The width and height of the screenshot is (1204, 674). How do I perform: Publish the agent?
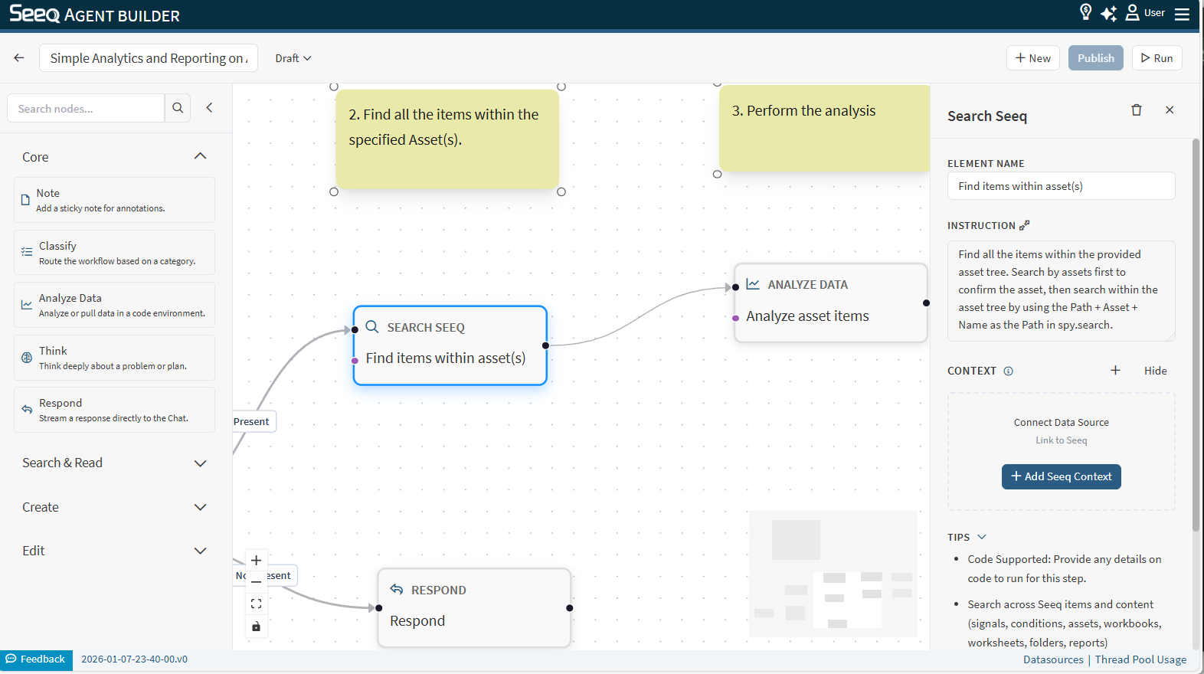tap(1096, 58)
